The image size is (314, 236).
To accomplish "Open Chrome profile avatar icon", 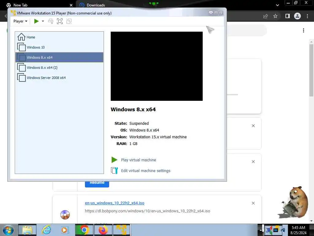I will click(x=297, y=16).
